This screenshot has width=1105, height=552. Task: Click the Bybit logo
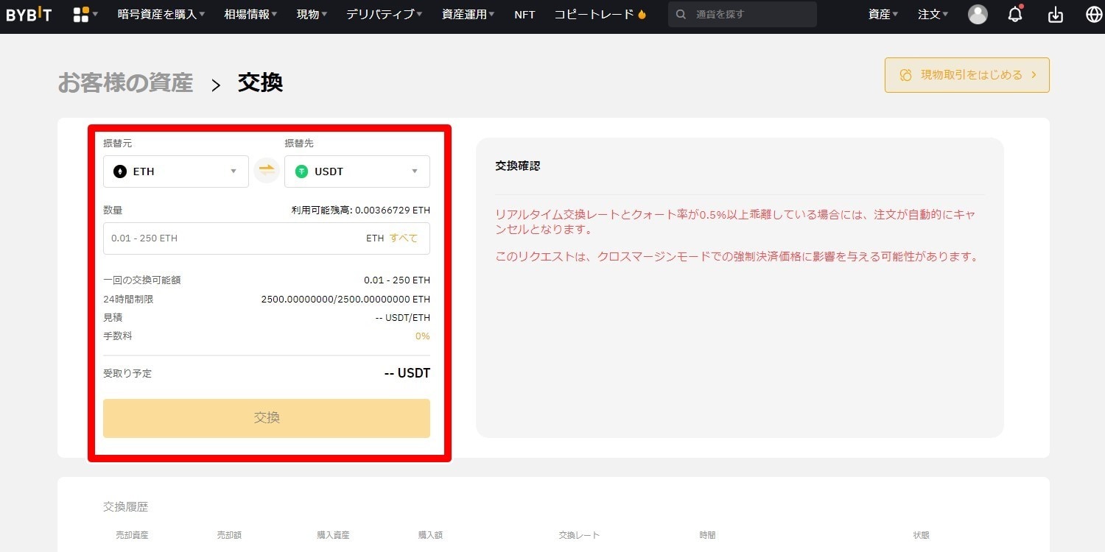pos(29,14)
